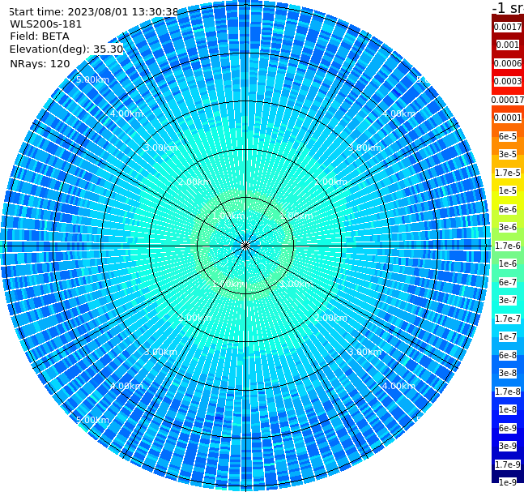Click the 1.7e-5 colorbar label
This screenshot has height=492, width=524.
(x=508, y=173)
